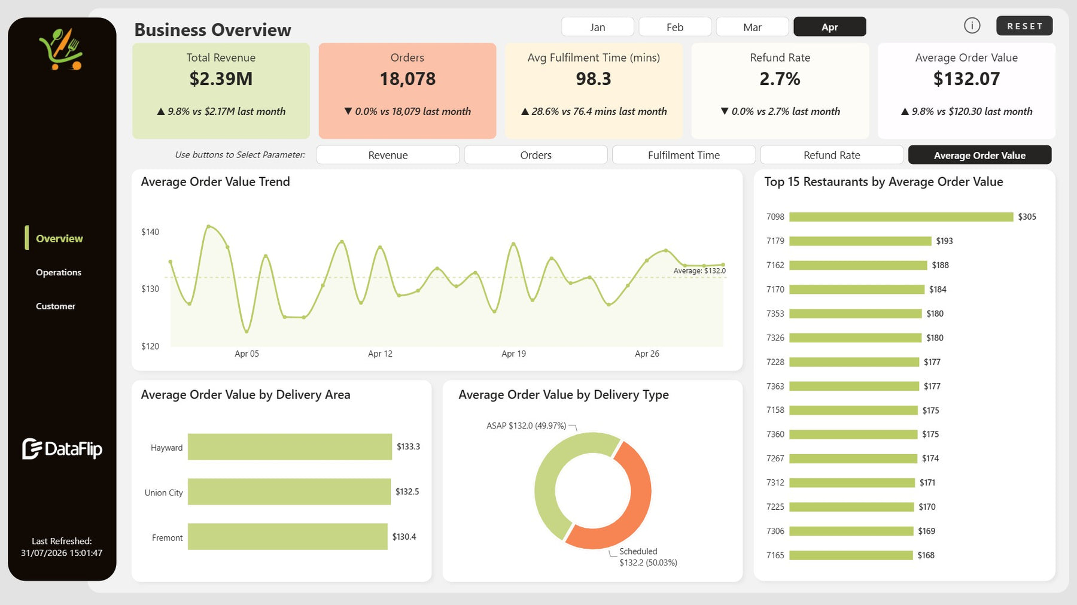Click the food cart logo icon
This screenshot has height=605, width=1077.
pyautogui.click(x=61, y=49)
